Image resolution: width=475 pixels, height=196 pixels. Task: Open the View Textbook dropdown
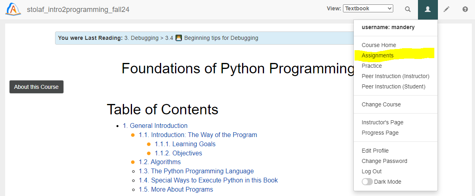pyautogui.click(x=368, y=8)
